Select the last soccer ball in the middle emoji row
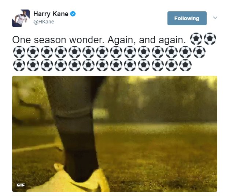The image size is (229, 196). [199, 52]
